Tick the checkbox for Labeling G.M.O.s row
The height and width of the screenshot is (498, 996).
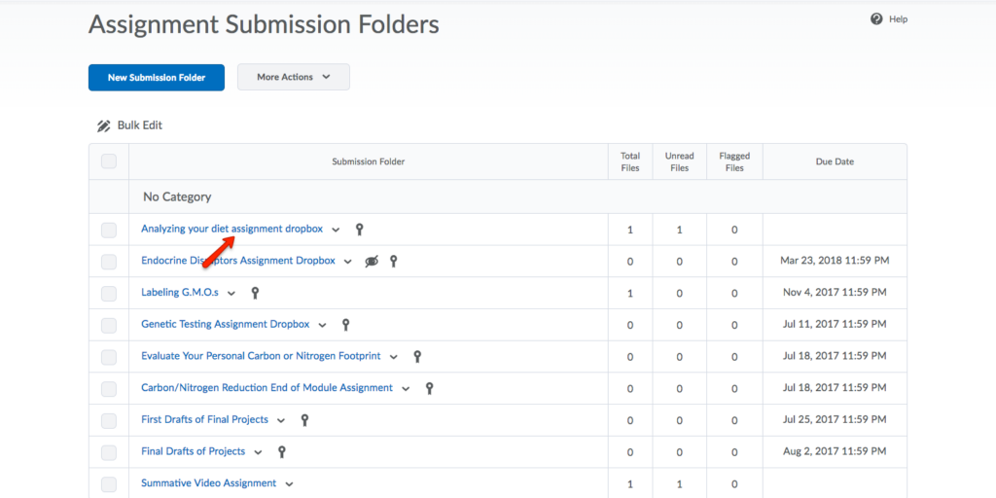(109, 293)
